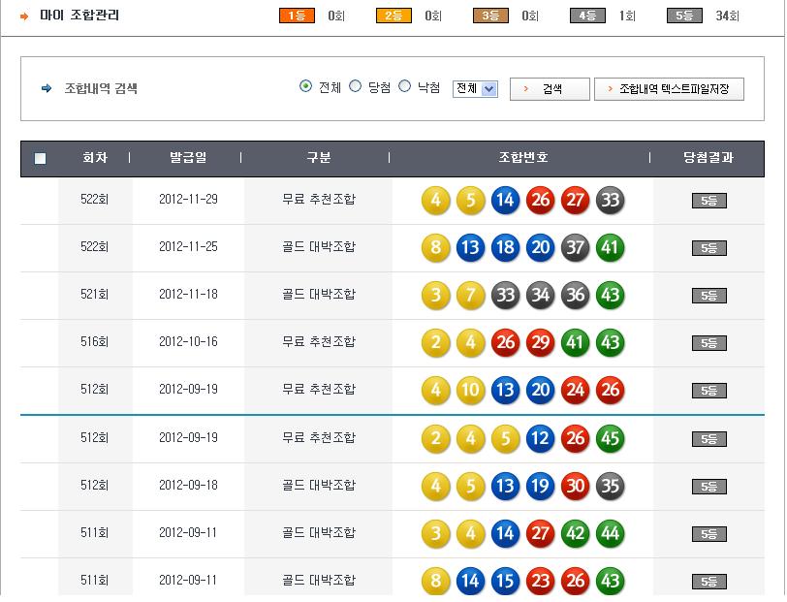Select the 전체 radio button
The height and width of the screenshot is (602, 787).
[x=306, y=86]
